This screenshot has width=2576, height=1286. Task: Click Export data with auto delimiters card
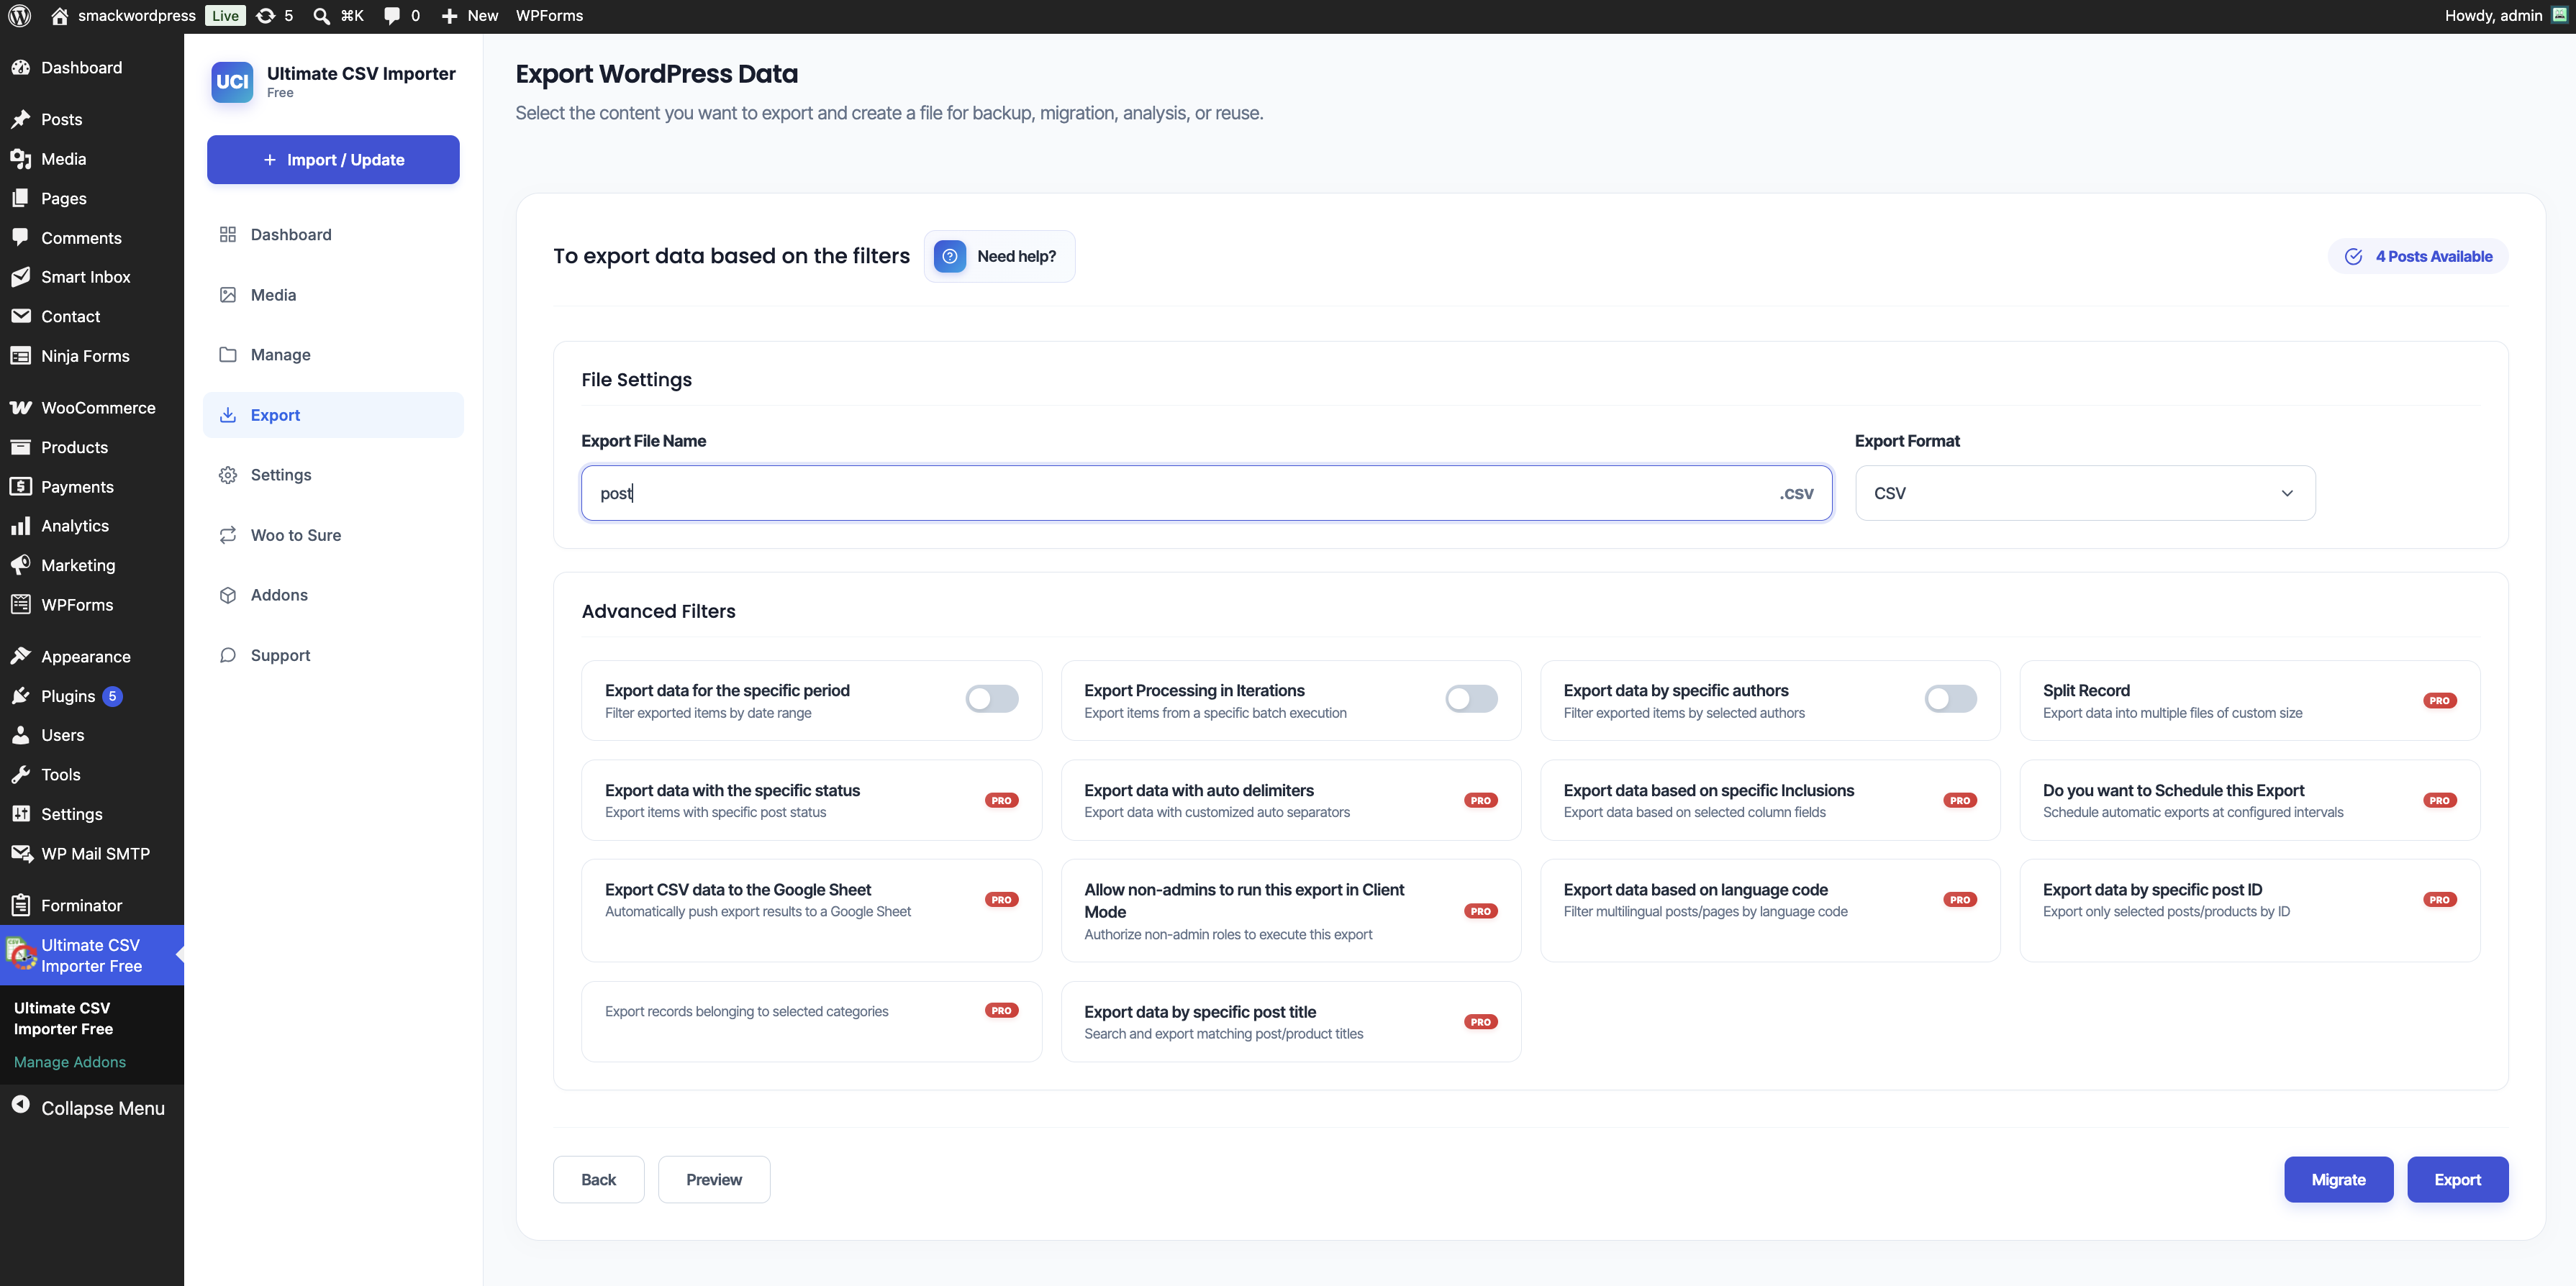(1290, 801)
